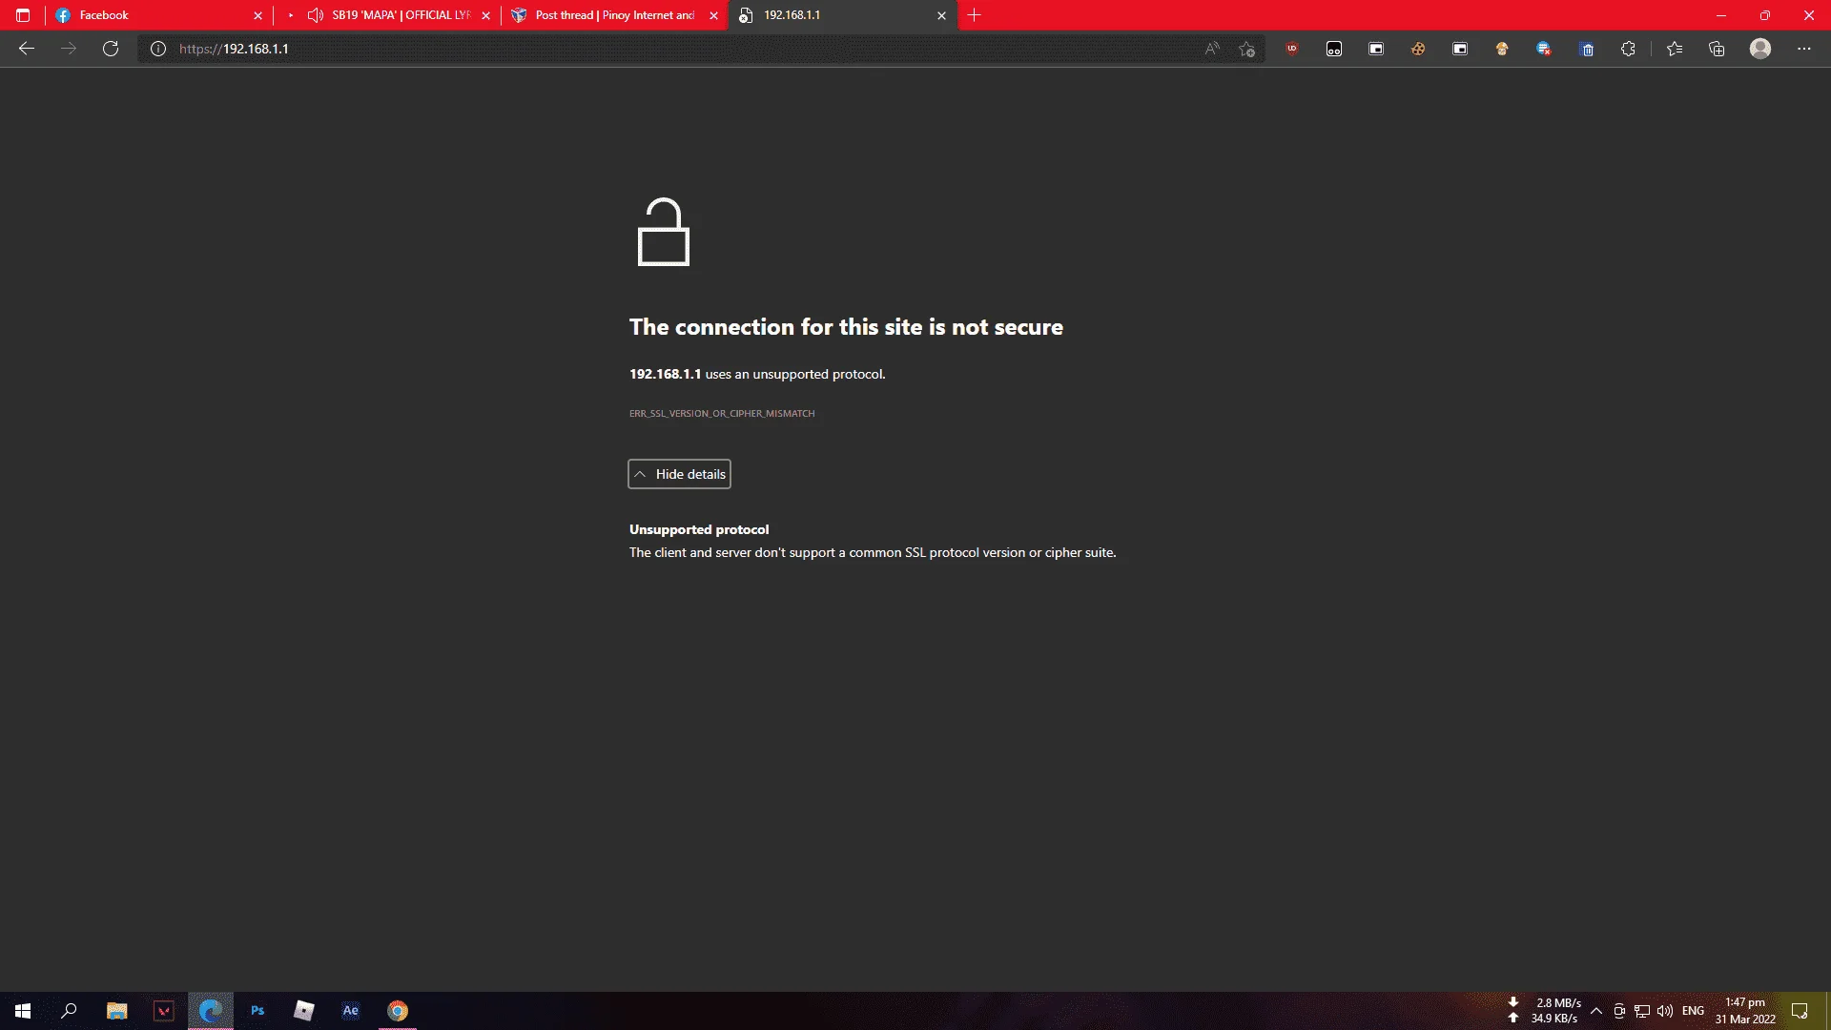
Task: Close the Post thread tab
Action: [713, 15]
